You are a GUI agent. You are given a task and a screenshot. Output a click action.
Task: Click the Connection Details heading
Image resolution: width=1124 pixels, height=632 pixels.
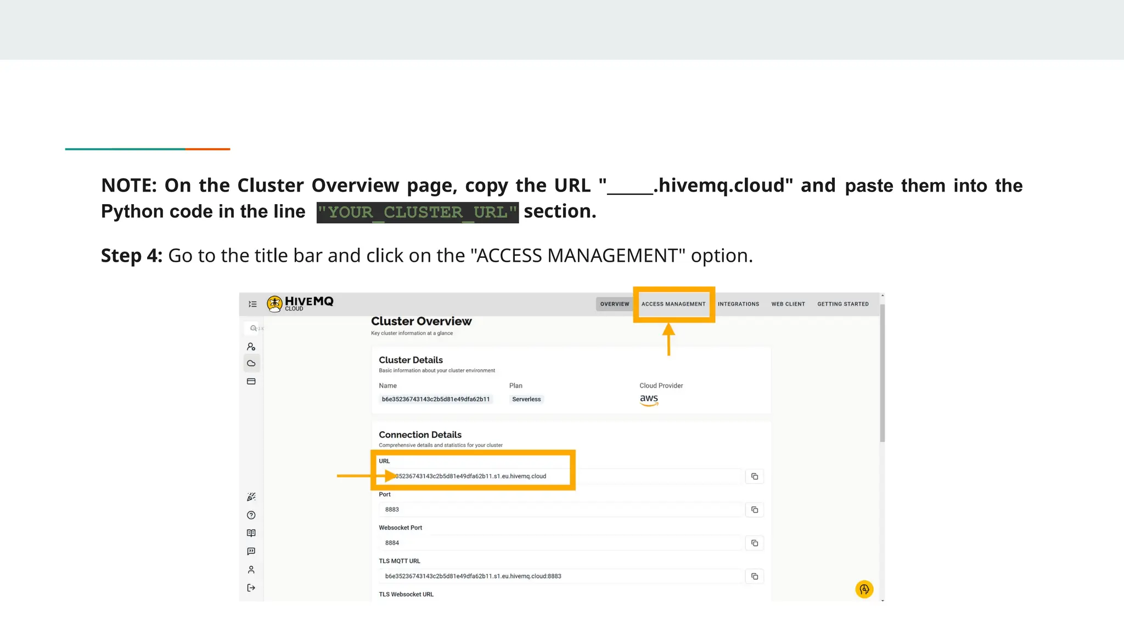pyautogui.click(x=420, y=435)
